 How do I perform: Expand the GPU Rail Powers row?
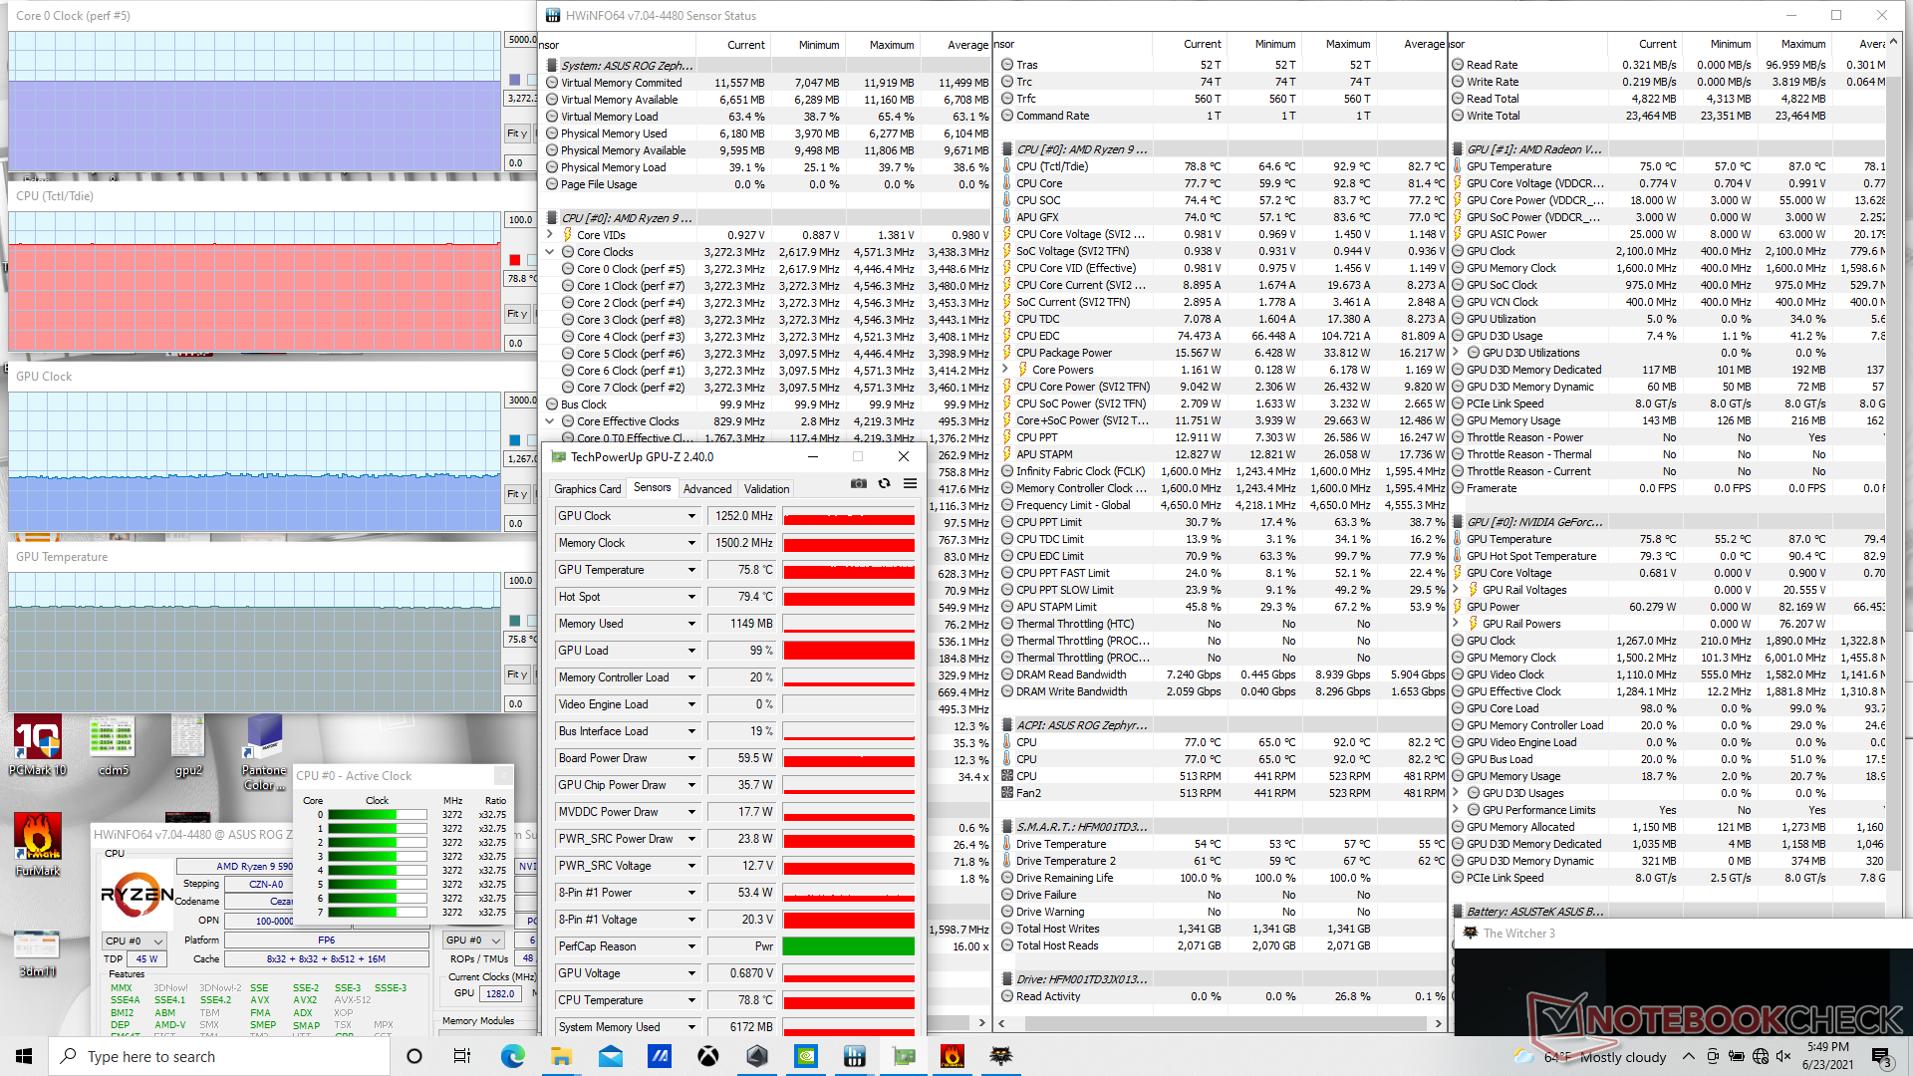(1456, 624)
